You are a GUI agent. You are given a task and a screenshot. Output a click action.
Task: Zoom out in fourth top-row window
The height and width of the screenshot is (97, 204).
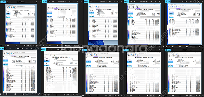click(157, 47)
